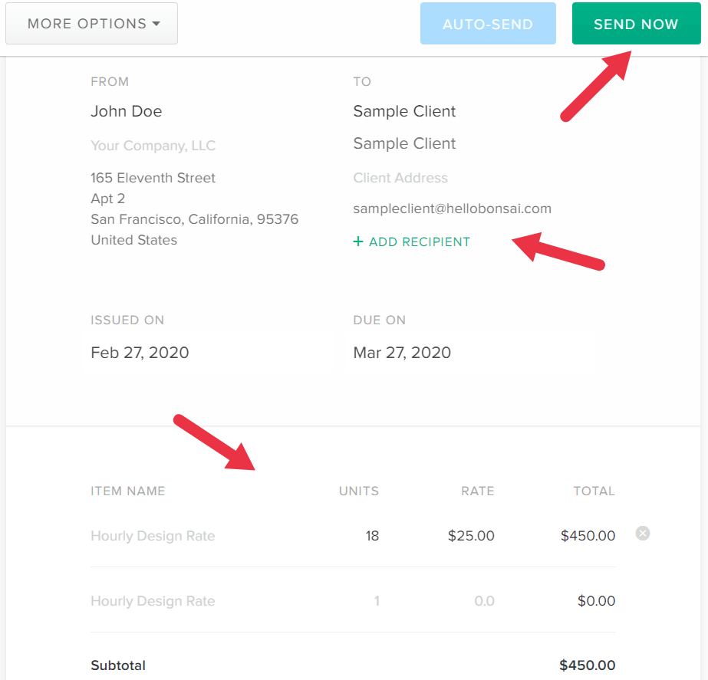Click the green plus icon beside ADD RECIPIENT
The image size is (708, 680).
tap(358, 241)
